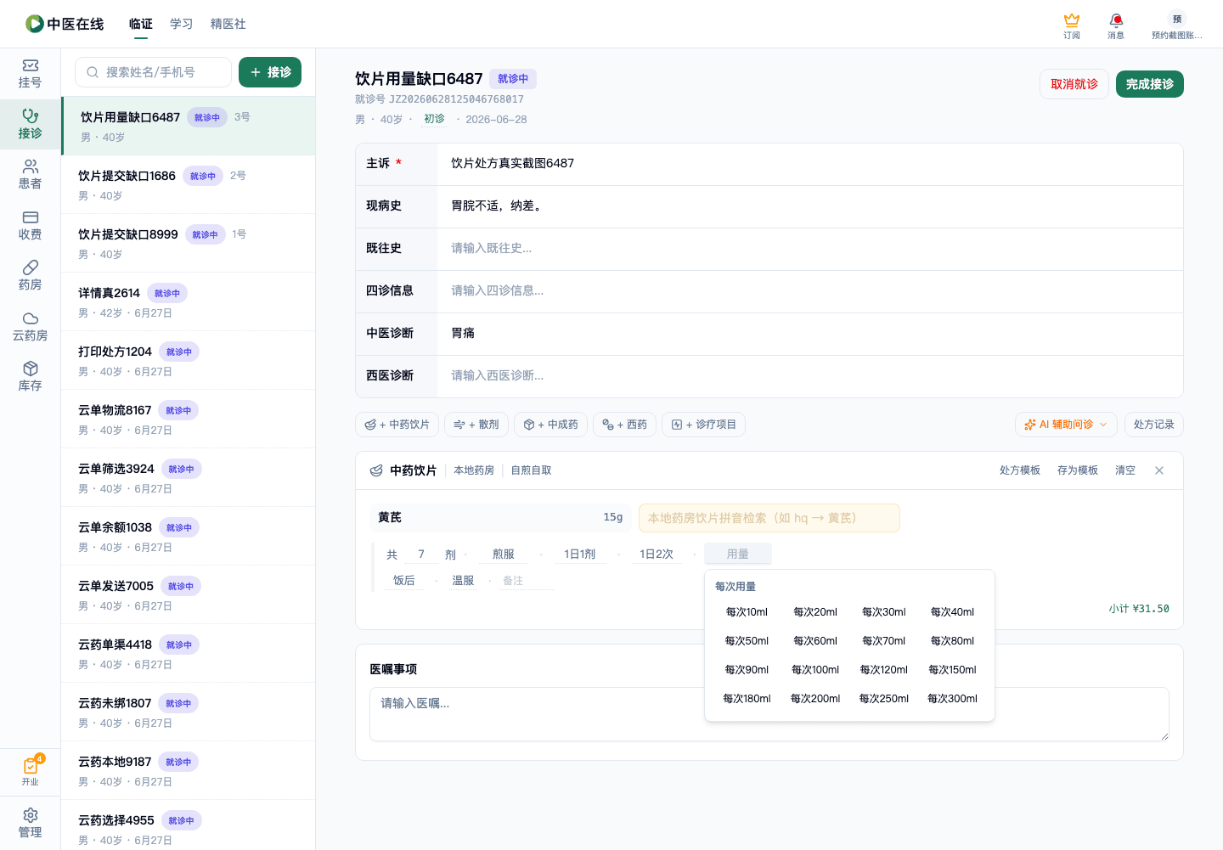Image resolution: width=1223 pixels, height=850 pixels.
Task: Switch to the 学习 top tab
Action: [x=181, y=24]
